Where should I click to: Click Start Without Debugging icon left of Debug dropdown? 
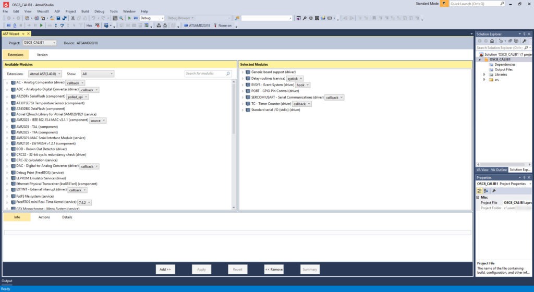(136, 18)
